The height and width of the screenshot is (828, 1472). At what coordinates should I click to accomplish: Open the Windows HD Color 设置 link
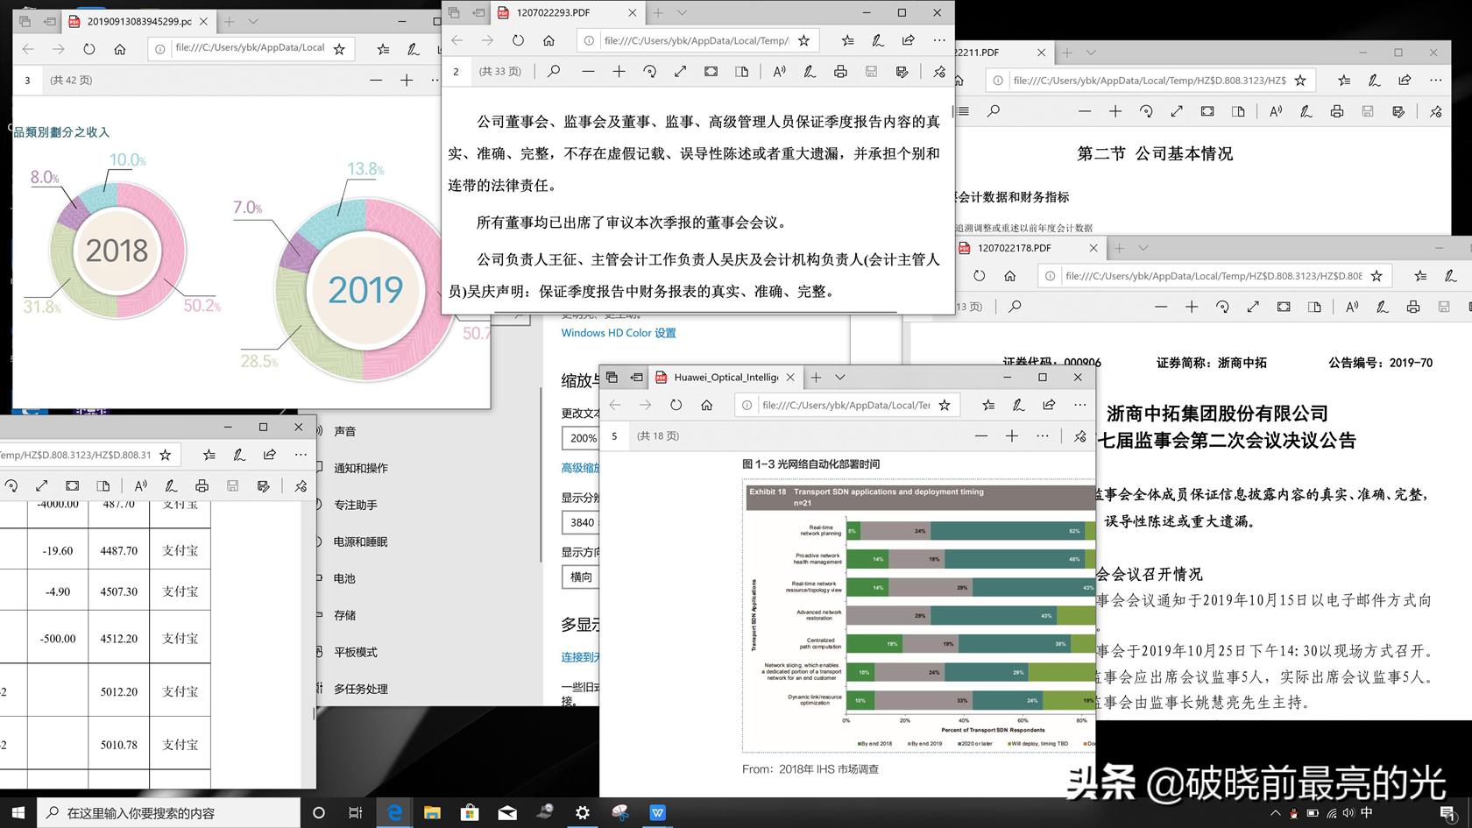619,333
